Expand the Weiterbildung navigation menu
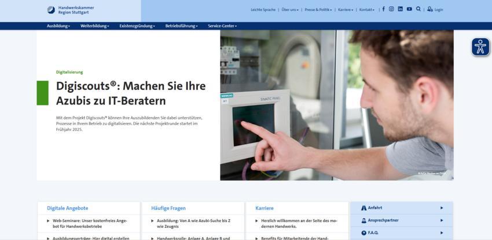This screenshot has width=492, height=240. tap(95, 26)
